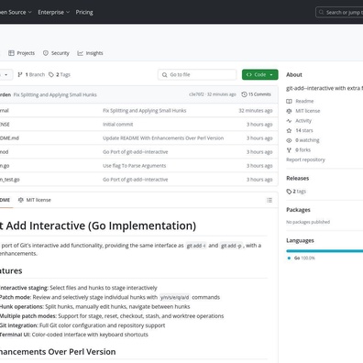Click the search magnifier icon in header
363x363 pixels.
pyautogui.click(x=321, y=13)
